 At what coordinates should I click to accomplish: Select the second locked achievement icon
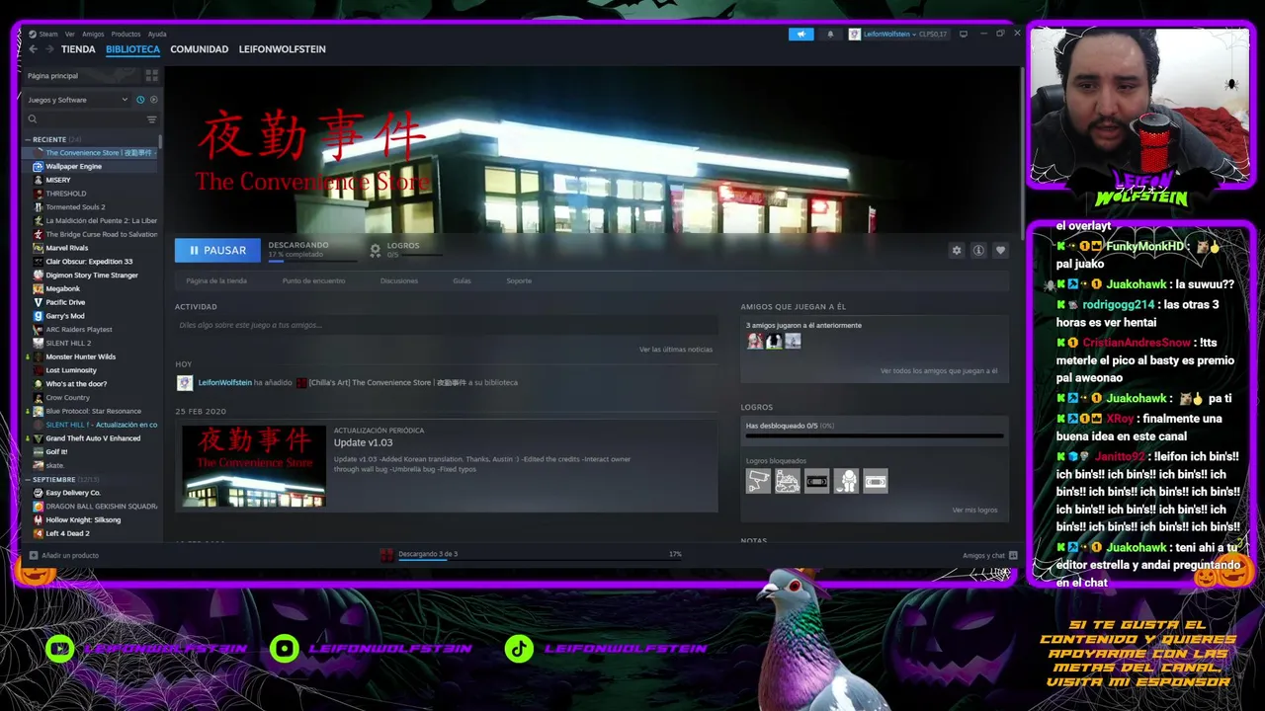(788, 481)
